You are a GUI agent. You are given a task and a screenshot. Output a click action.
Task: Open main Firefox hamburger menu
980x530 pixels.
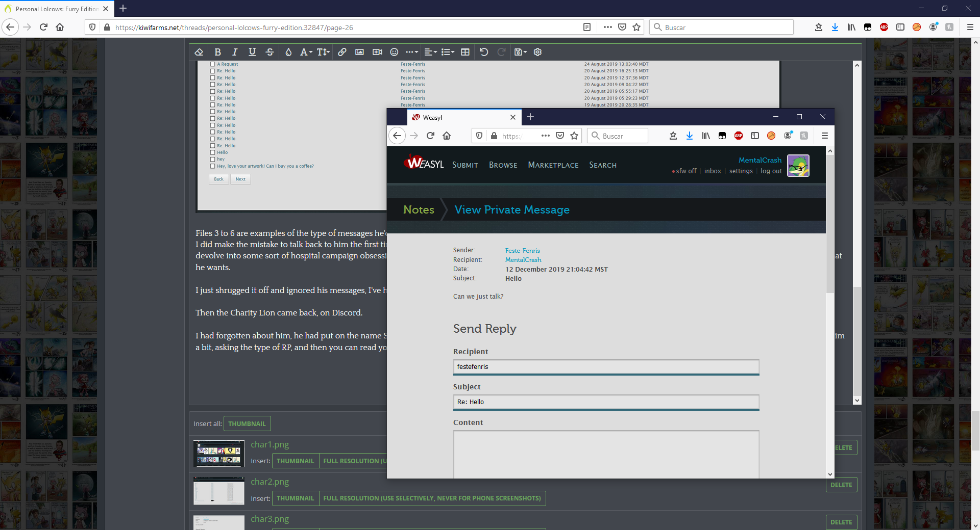(x=970, y=27)
